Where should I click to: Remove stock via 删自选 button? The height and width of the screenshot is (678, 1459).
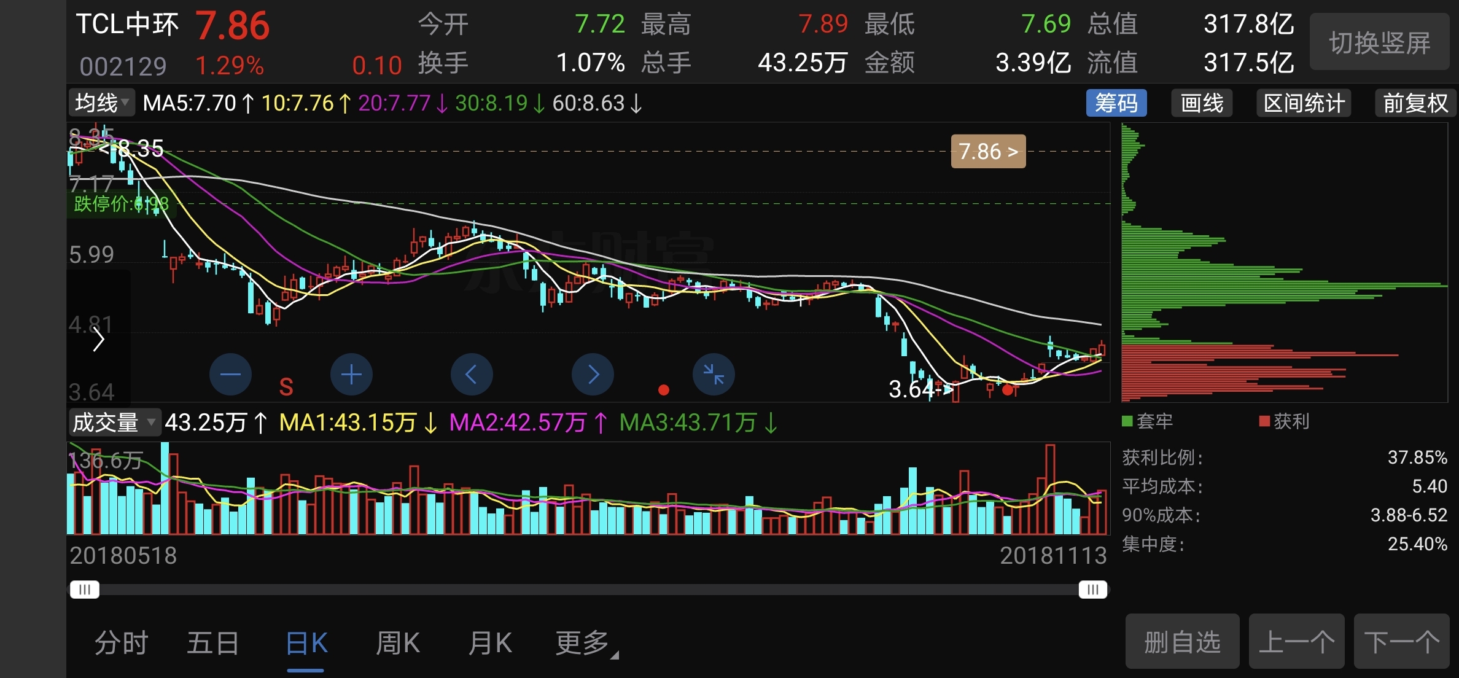click(x=1182, y=642)
